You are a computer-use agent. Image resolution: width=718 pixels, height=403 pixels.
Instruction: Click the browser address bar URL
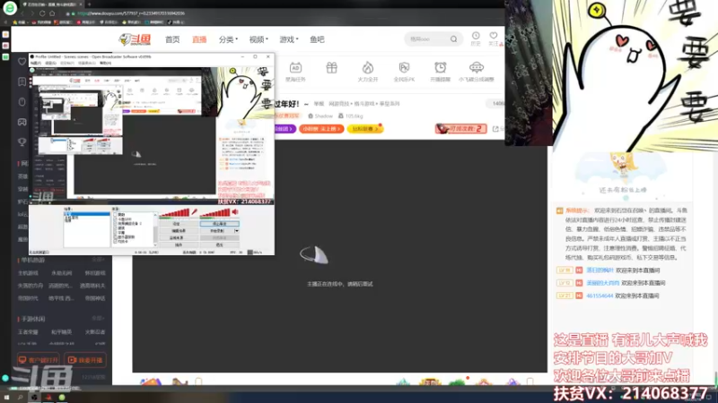tap(131, 13)
